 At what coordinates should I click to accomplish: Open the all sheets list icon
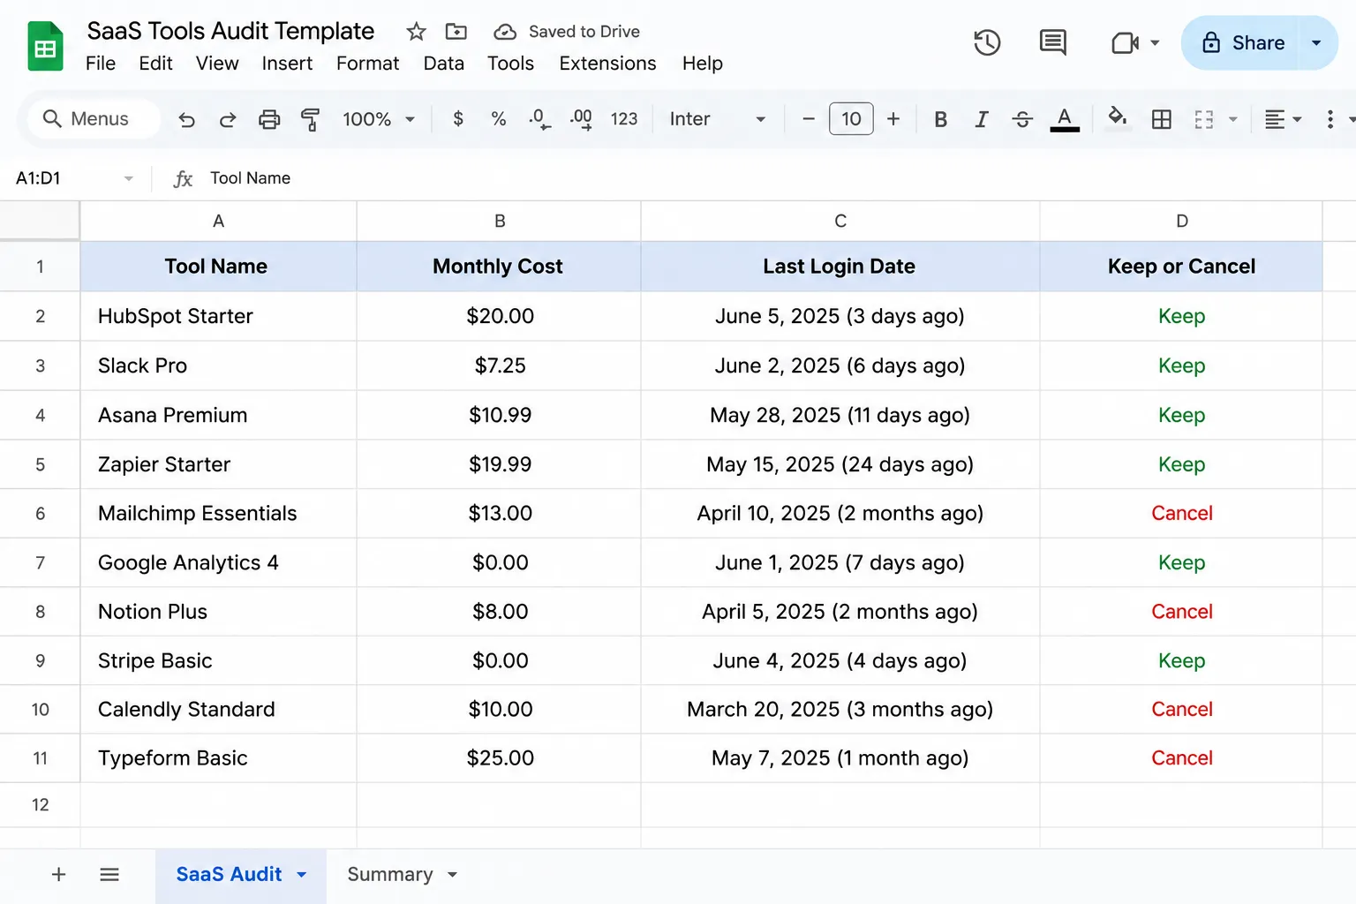(109, 875)
